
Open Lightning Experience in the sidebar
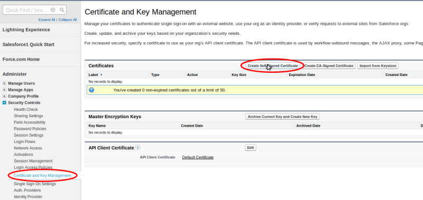point(26,30)
